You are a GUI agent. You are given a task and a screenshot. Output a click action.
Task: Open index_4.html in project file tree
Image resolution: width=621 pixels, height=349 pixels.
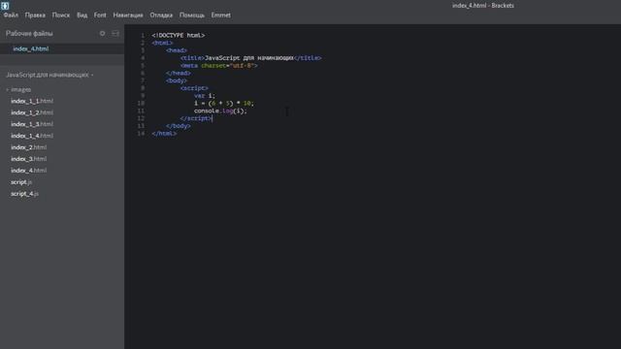tap(28, 171)
